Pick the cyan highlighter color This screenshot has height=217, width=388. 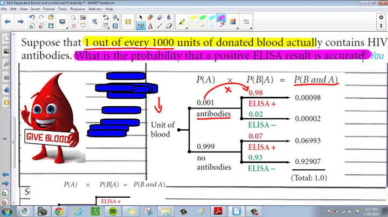pos(212,18)
